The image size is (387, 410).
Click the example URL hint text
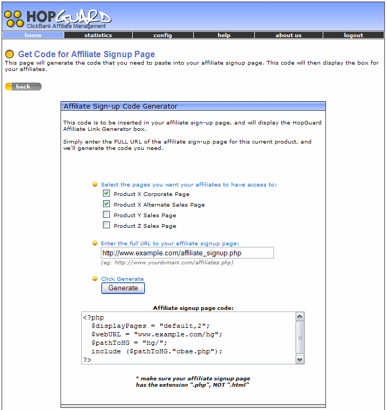(x=167, y=263)
